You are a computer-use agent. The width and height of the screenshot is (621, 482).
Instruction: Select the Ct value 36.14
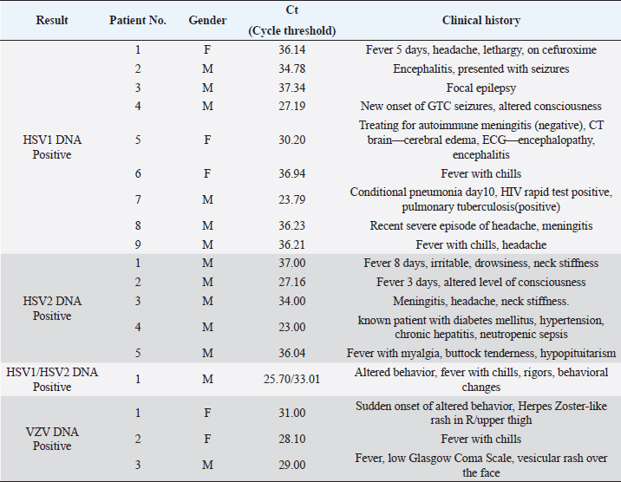coord(291,51)
